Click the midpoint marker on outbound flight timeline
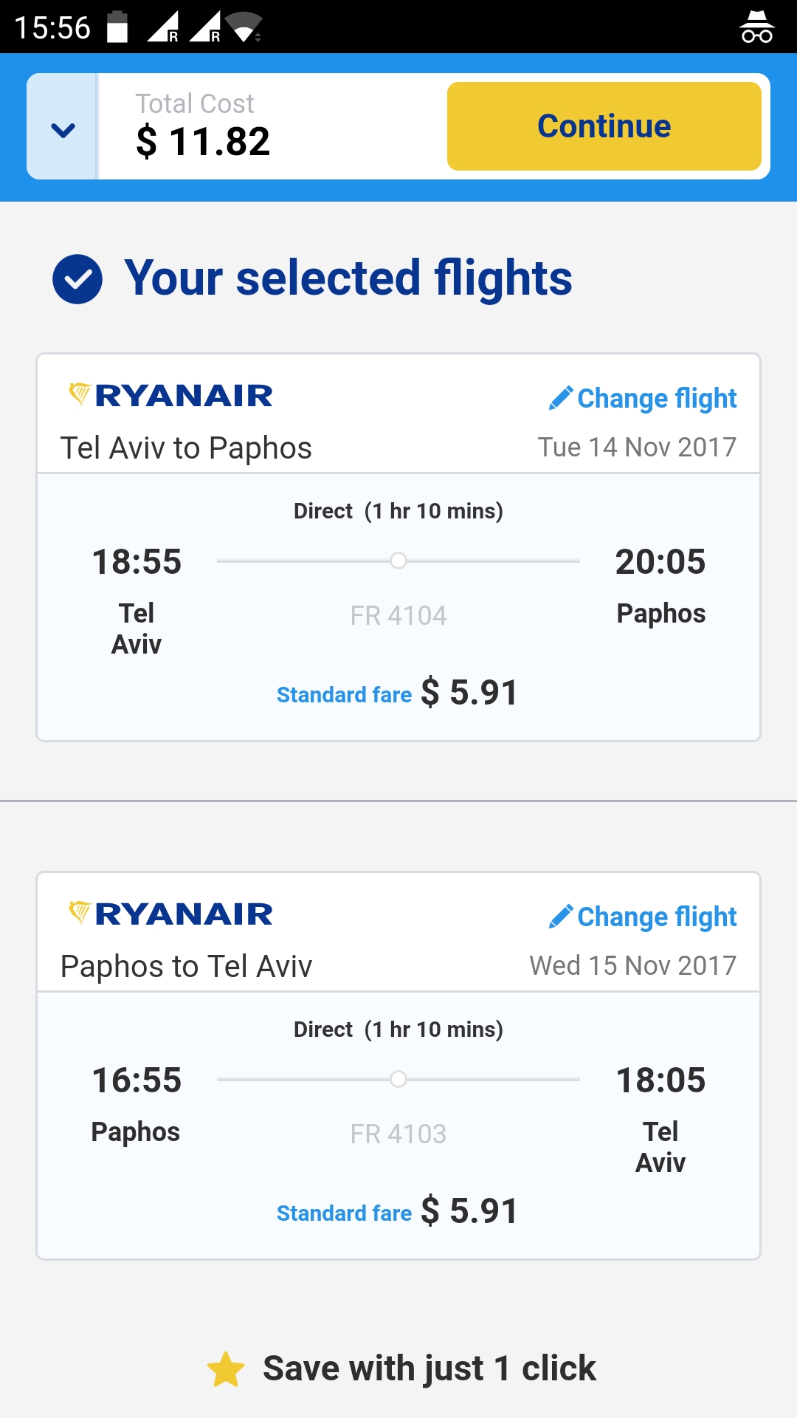 (x=398, y=561)
